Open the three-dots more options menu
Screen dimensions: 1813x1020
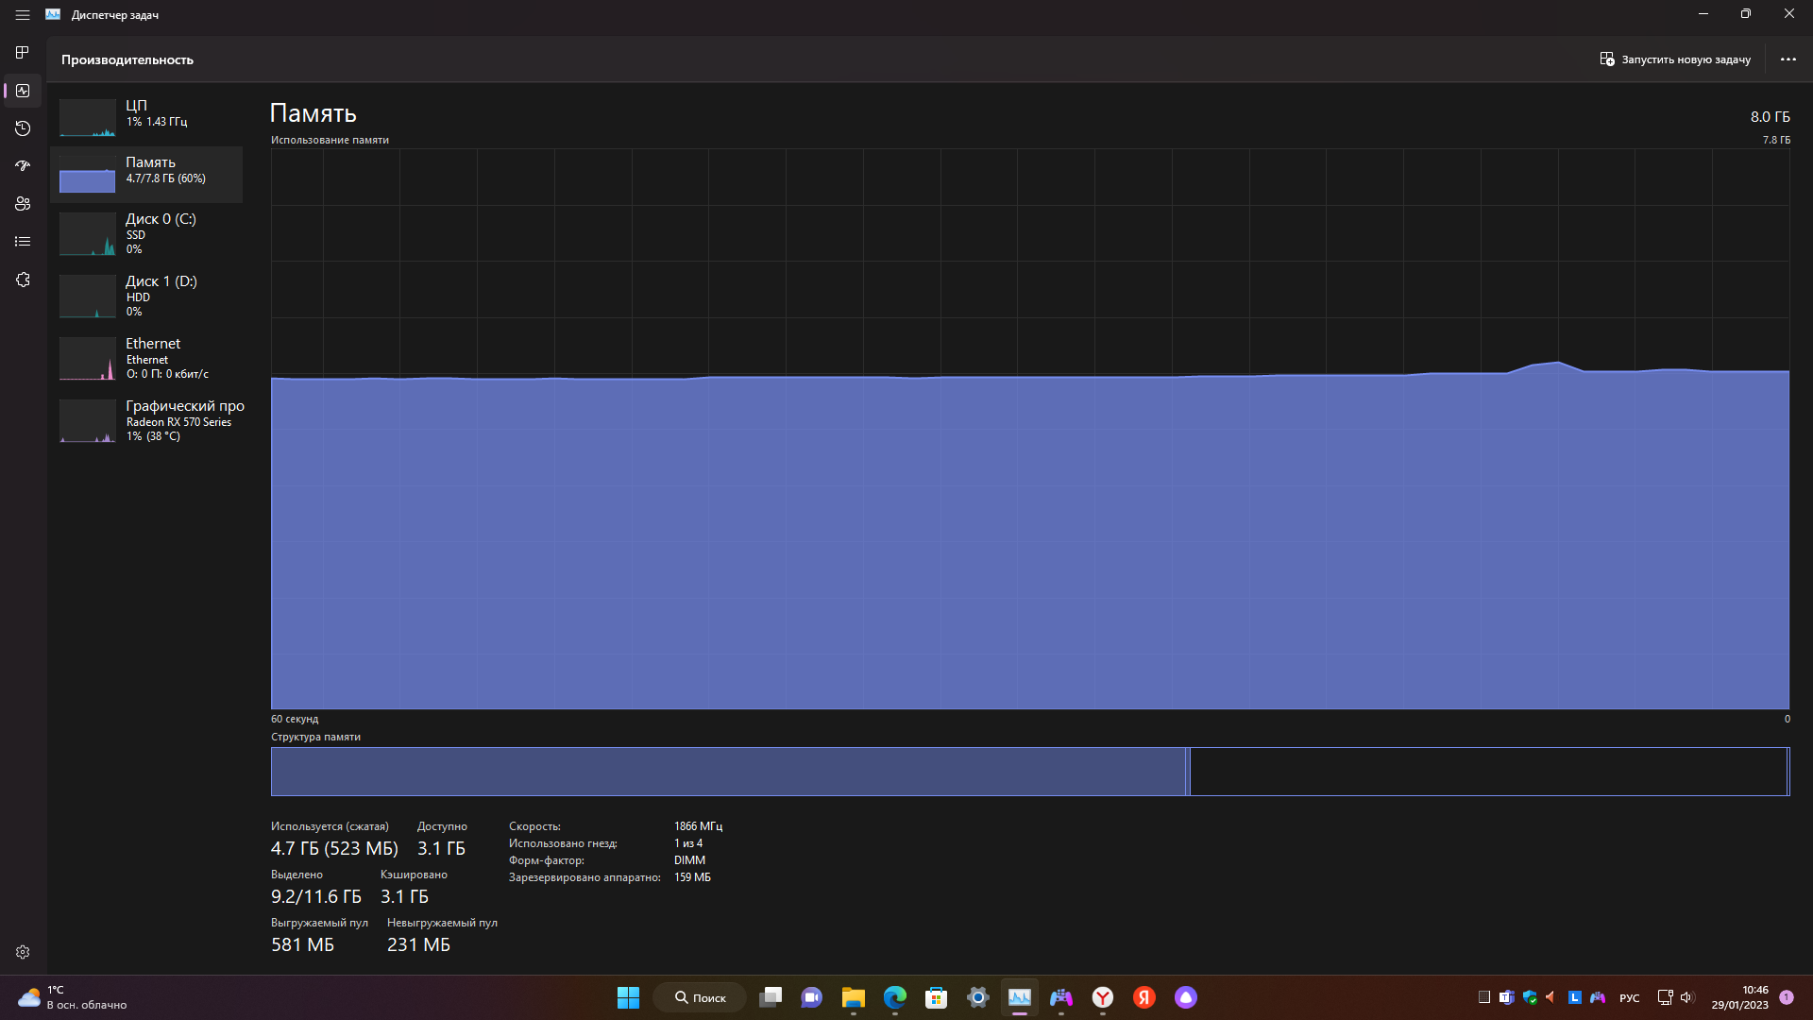coord(1788,59)
